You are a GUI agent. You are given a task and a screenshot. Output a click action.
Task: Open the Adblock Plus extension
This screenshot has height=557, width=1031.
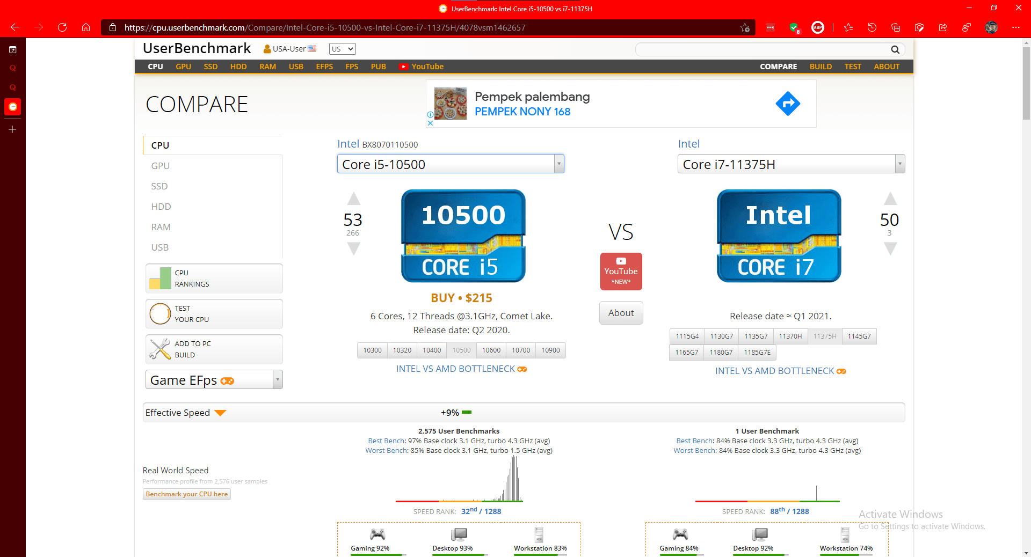pyautogui.click(x=818, y=27)
